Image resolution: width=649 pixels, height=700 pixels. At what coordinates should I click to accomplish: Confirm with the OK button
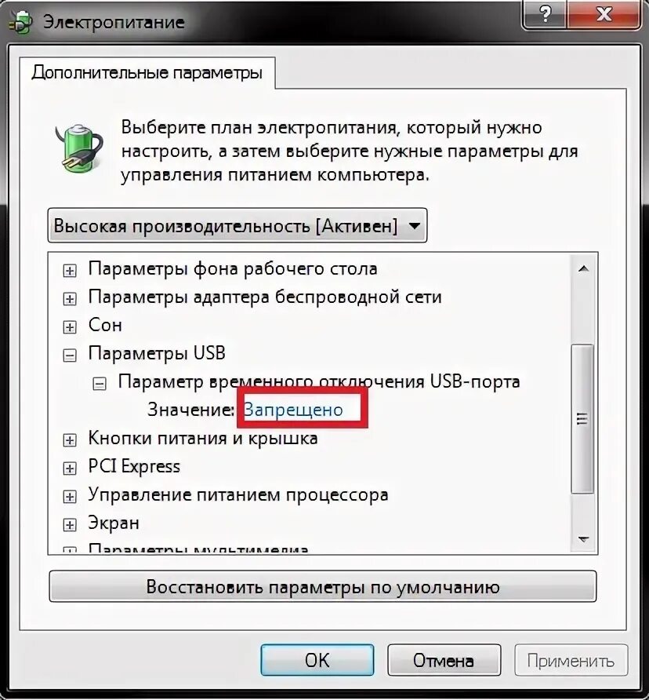(317, 660)
